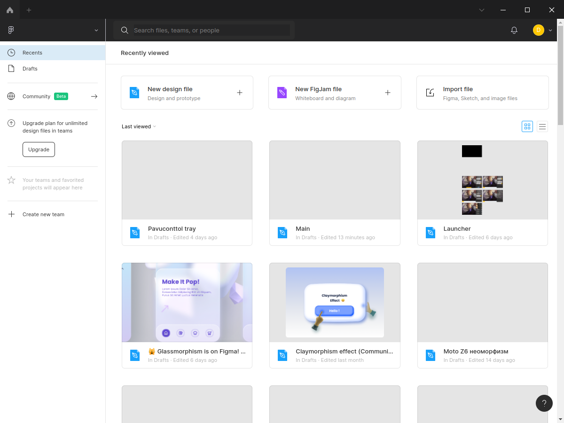This screenshot has height=423, width=564.
Task: Click the arrow next to Community
Action: coord(94,96)
